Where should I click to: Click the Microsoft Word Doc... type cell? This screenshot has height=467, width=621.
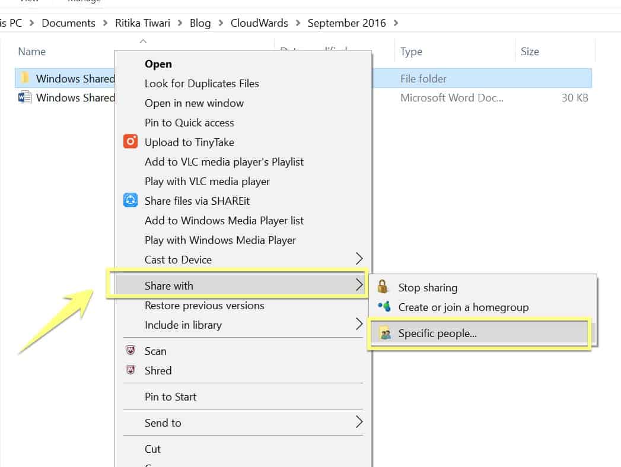pyautogui.click(x=452, y=98)
